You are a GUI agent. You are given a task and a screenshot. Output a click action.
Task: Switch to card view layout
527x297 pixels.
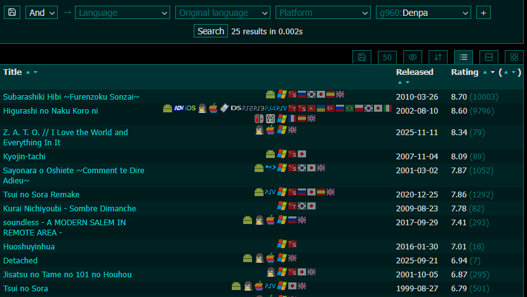click(489, 57)
